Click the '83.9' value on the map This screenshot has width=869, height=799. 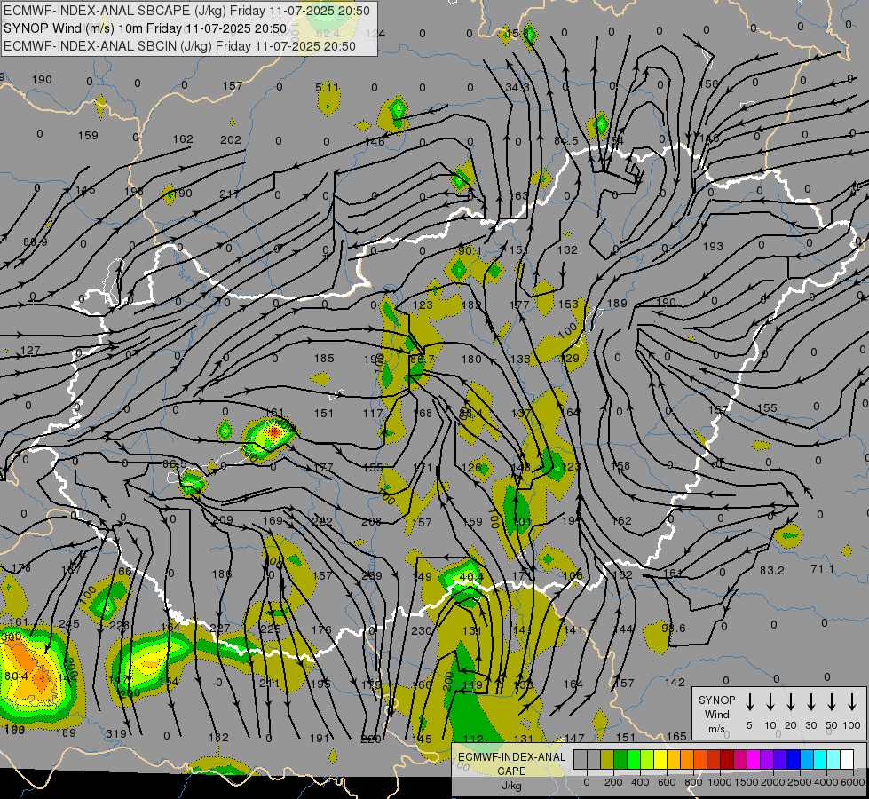coord(35,242)
